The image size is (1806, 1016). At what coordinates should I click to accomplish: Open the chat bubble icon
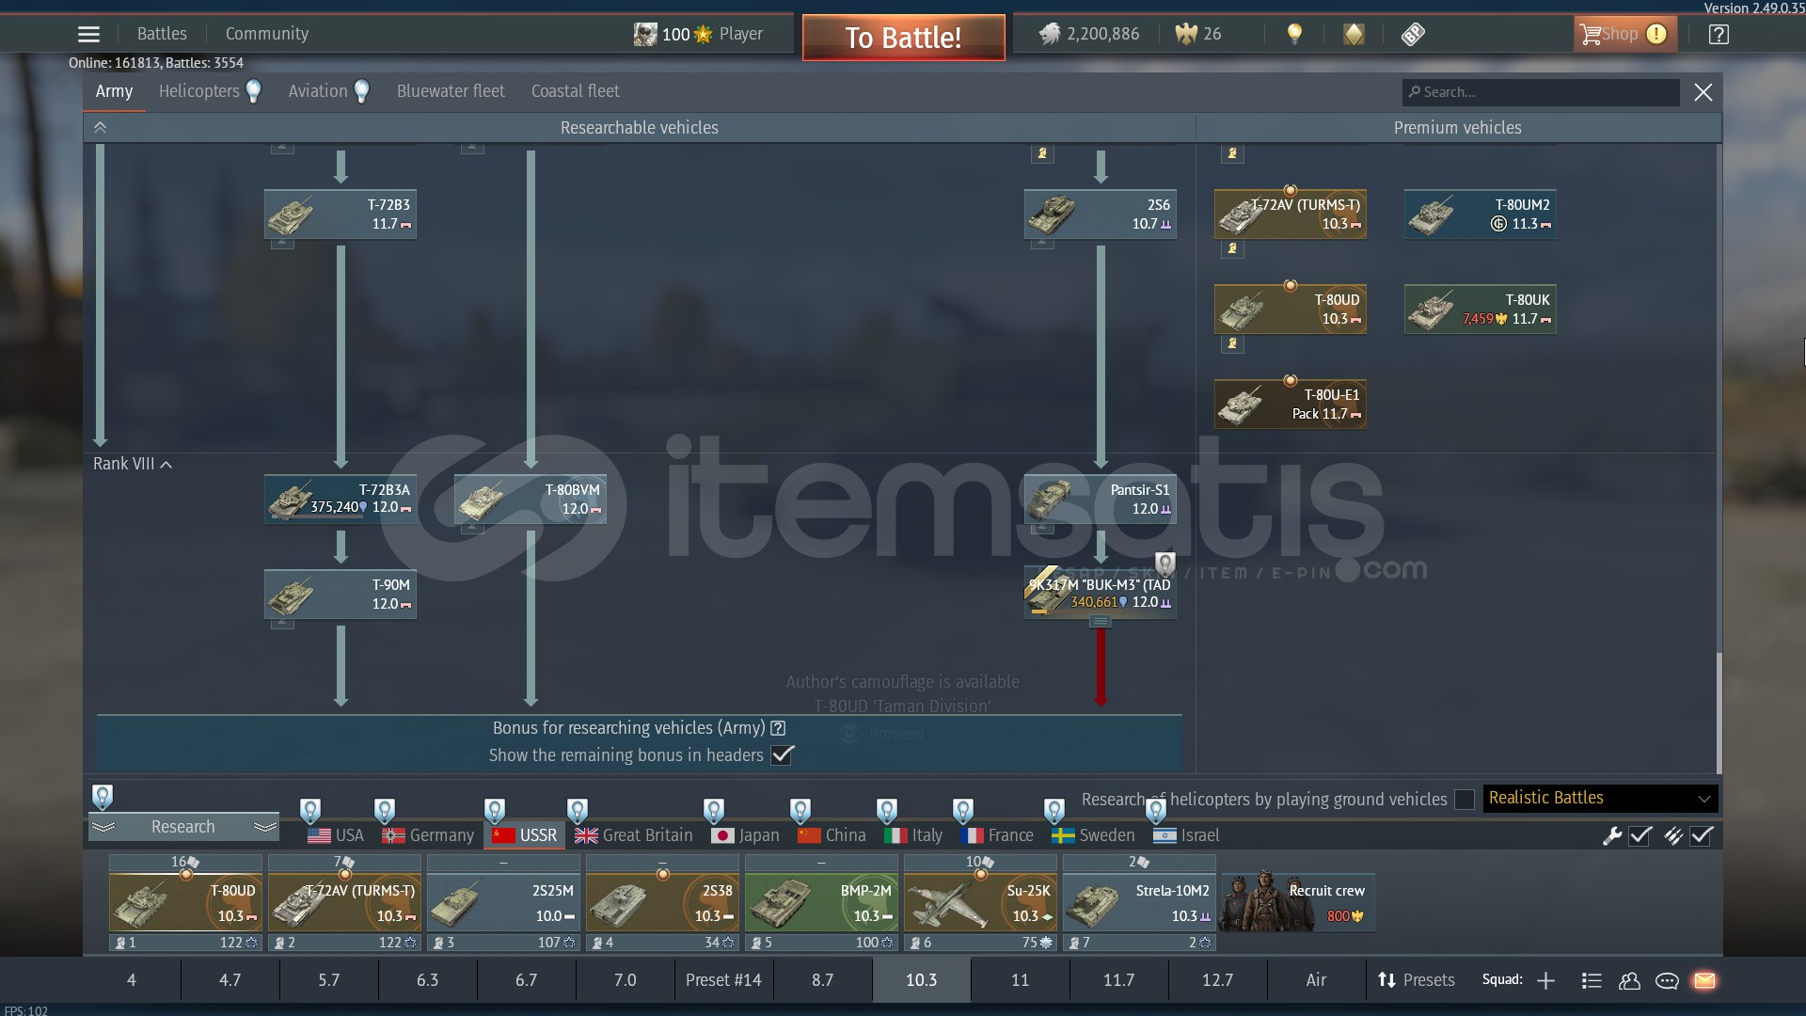pyautogui.click(x=1667, y=980)
